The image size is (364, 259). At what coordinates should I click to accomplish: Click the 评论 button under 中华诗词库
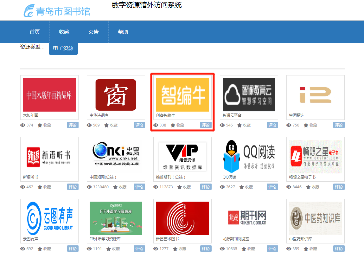[x=139, y=125]
